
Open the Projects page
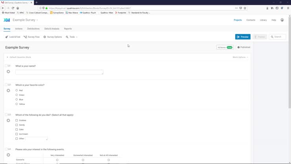pyautogui.click(x=238, y=20)
